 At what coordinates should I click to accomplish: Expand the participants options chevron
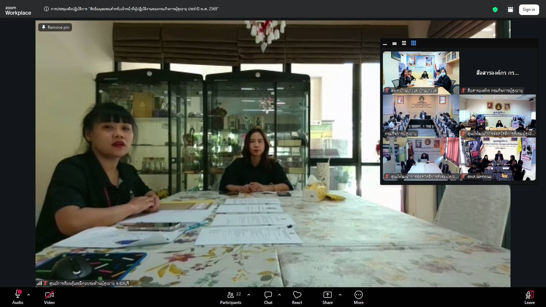pos(249,295)
